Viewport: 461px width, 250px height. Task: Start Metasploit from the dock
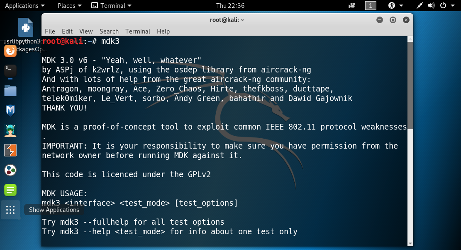pyautogui.click(x=10, y=111)
